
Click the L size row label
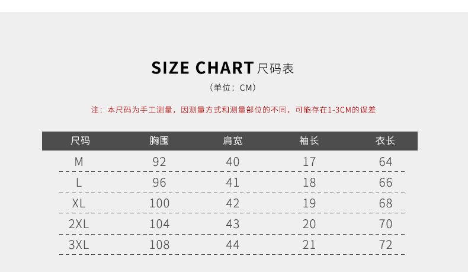point(79,183)
